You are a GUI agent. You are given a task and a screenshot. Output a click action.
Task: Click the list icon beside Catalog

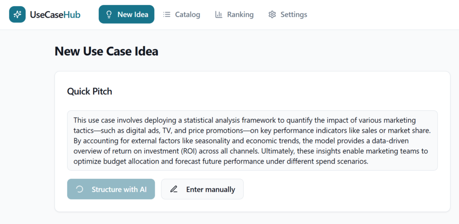167,14
